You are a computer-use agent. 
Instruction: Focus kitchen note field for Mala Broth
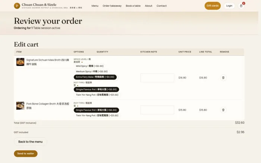pos(157,78)
